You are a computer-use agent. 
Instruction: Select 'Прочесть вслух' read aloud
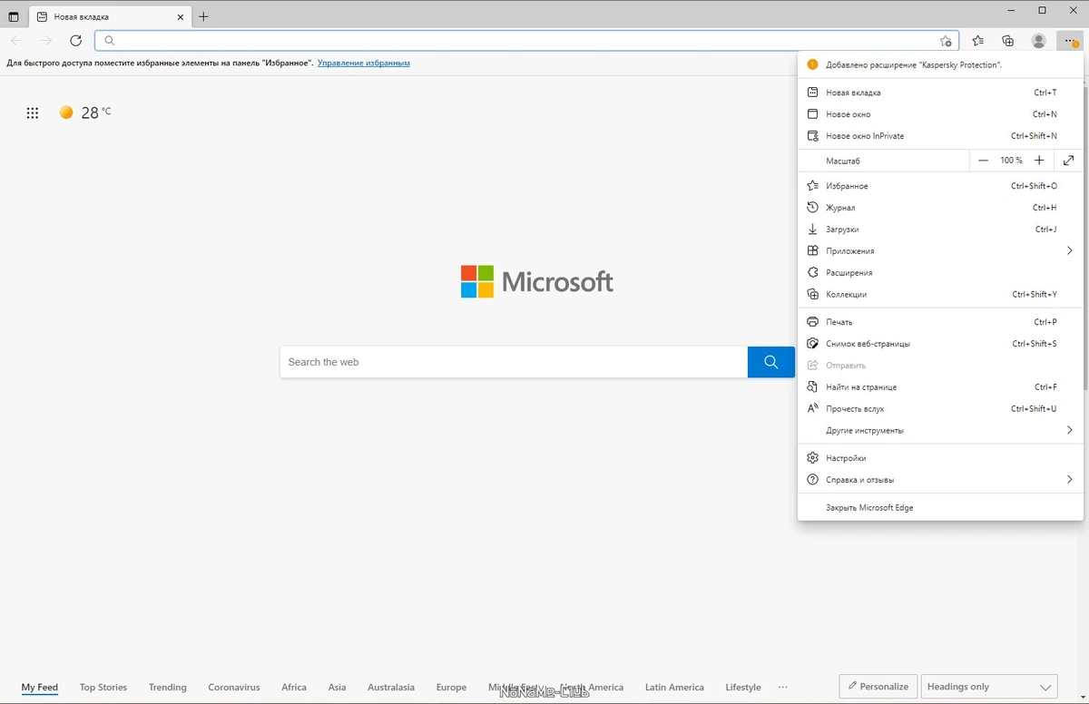pos(940,409)
